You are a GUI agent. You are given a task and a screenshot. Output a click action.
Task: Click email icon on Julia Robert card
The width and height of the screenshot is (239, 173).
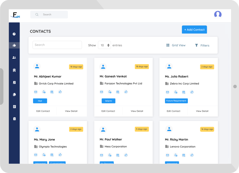(168, 92)
